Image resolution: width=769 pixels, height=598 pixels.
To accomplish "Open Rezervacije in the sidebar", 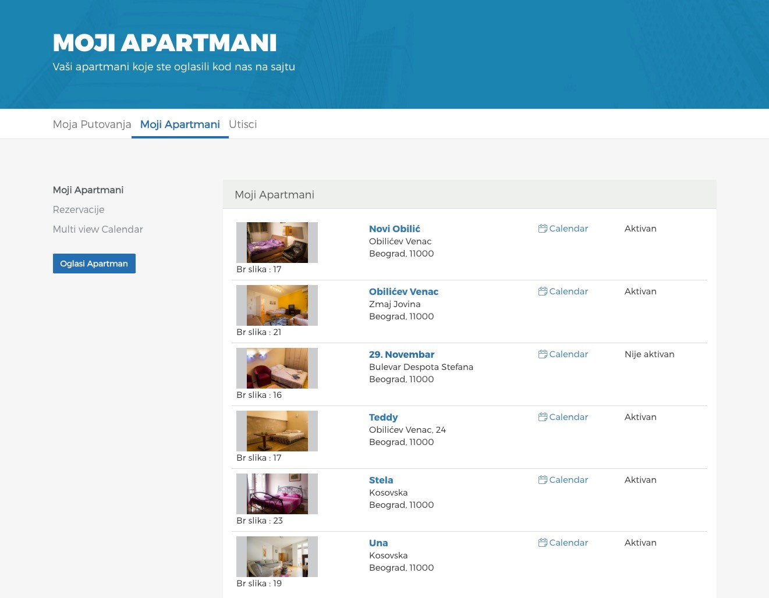I will coord(79,209).
